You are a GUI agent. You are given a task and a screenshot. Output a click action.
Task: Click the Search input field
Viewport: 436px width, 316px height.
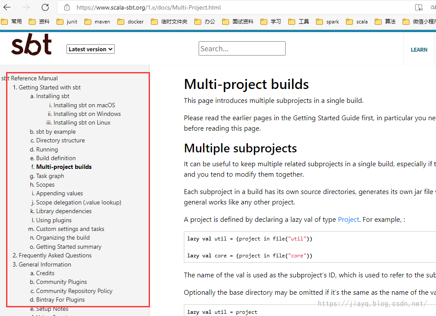242,49
